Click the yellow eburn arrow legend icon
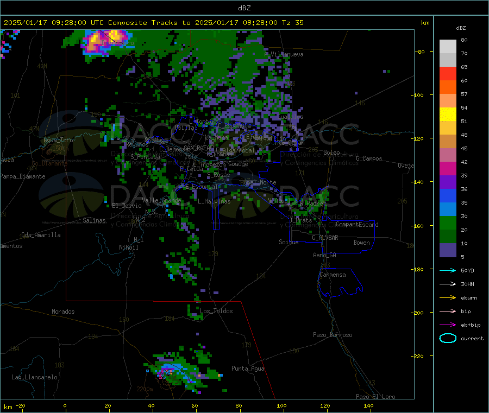This screenshot has height=413, width=489. pyautogui.click(x=448, y=298)
